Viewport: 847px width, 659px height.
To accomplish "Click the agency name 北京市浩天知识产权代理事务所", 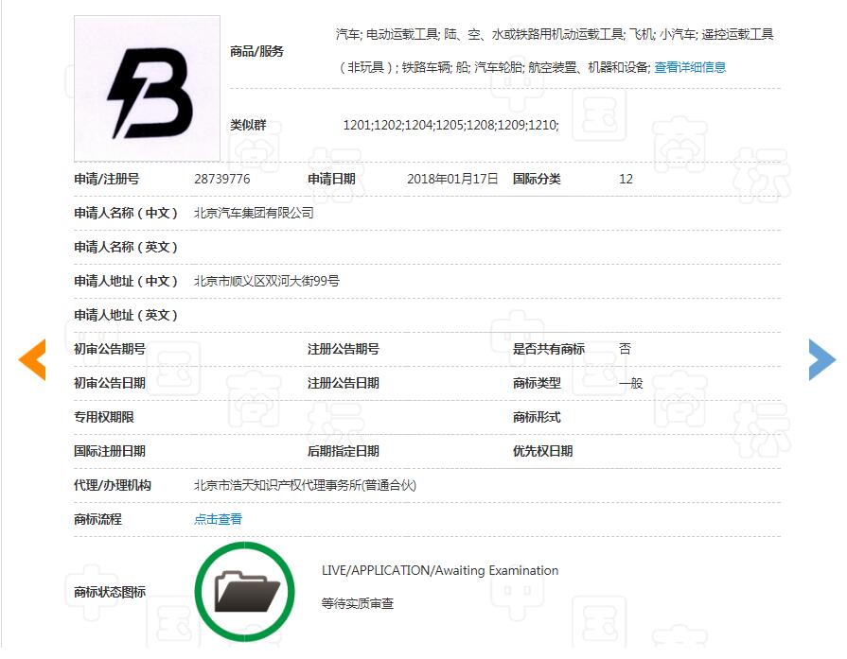I will [x=305, y=485].
